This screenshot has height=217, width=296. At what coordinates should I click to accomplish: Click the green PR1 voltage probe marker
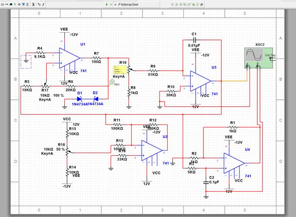(112, 81)
